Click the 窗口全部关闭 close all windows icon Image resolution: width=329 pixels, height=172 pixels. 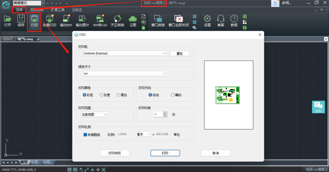[179, 21]
